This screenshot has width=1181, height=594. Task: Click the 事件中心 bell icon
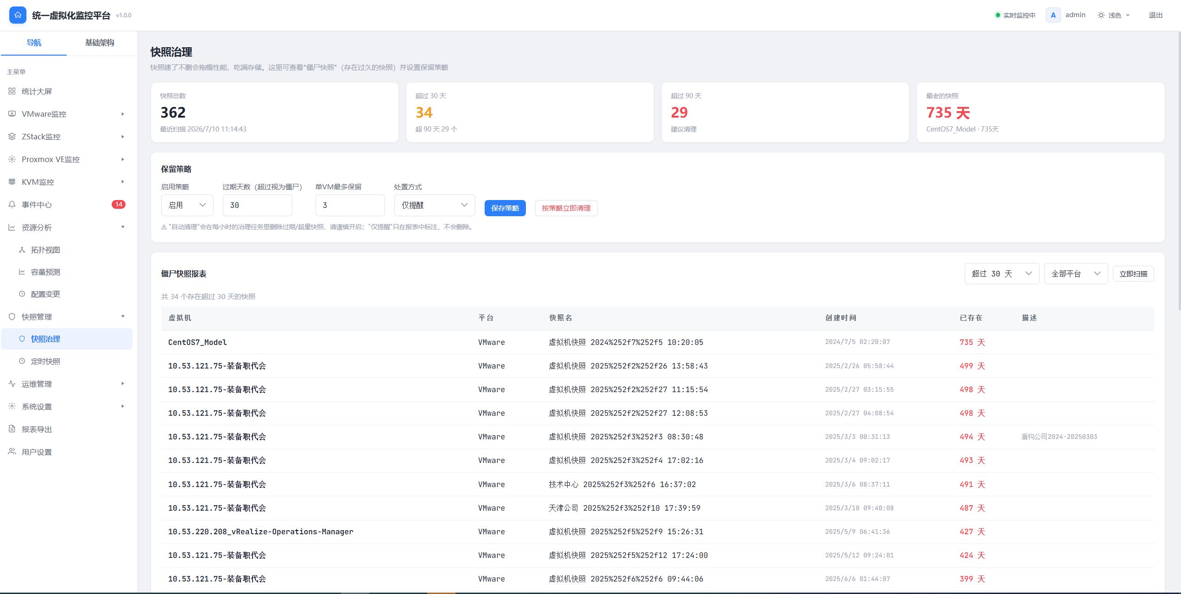[12, 205]
